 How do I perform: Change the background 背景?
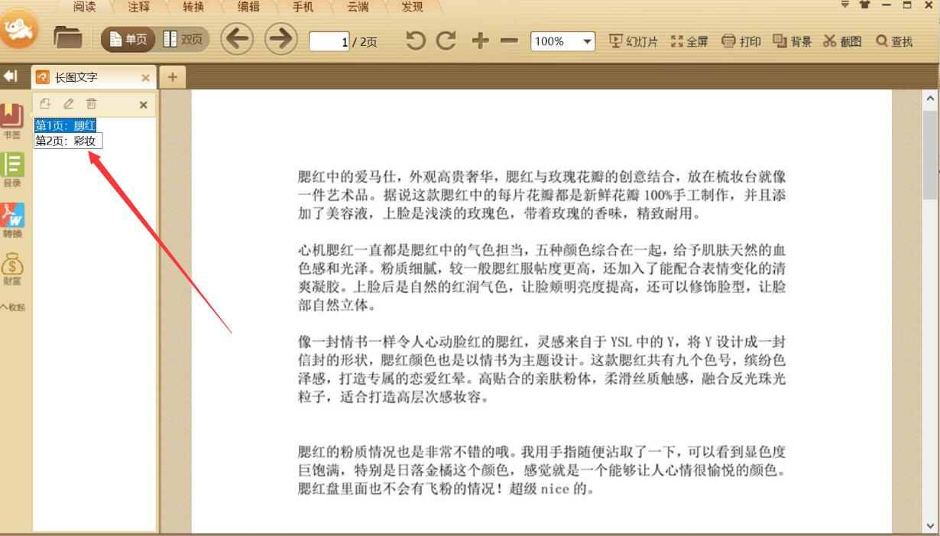pos(792,41)
